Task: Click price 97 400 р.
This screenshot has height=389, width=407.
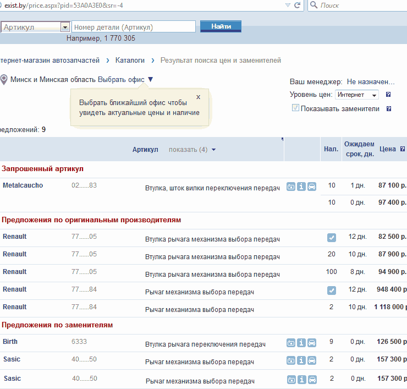Action: (392, 202)
